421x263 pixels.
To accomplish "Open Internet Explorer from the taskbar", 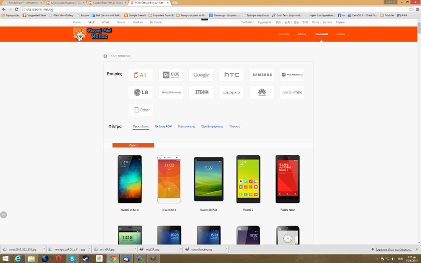I will (18, 258).
